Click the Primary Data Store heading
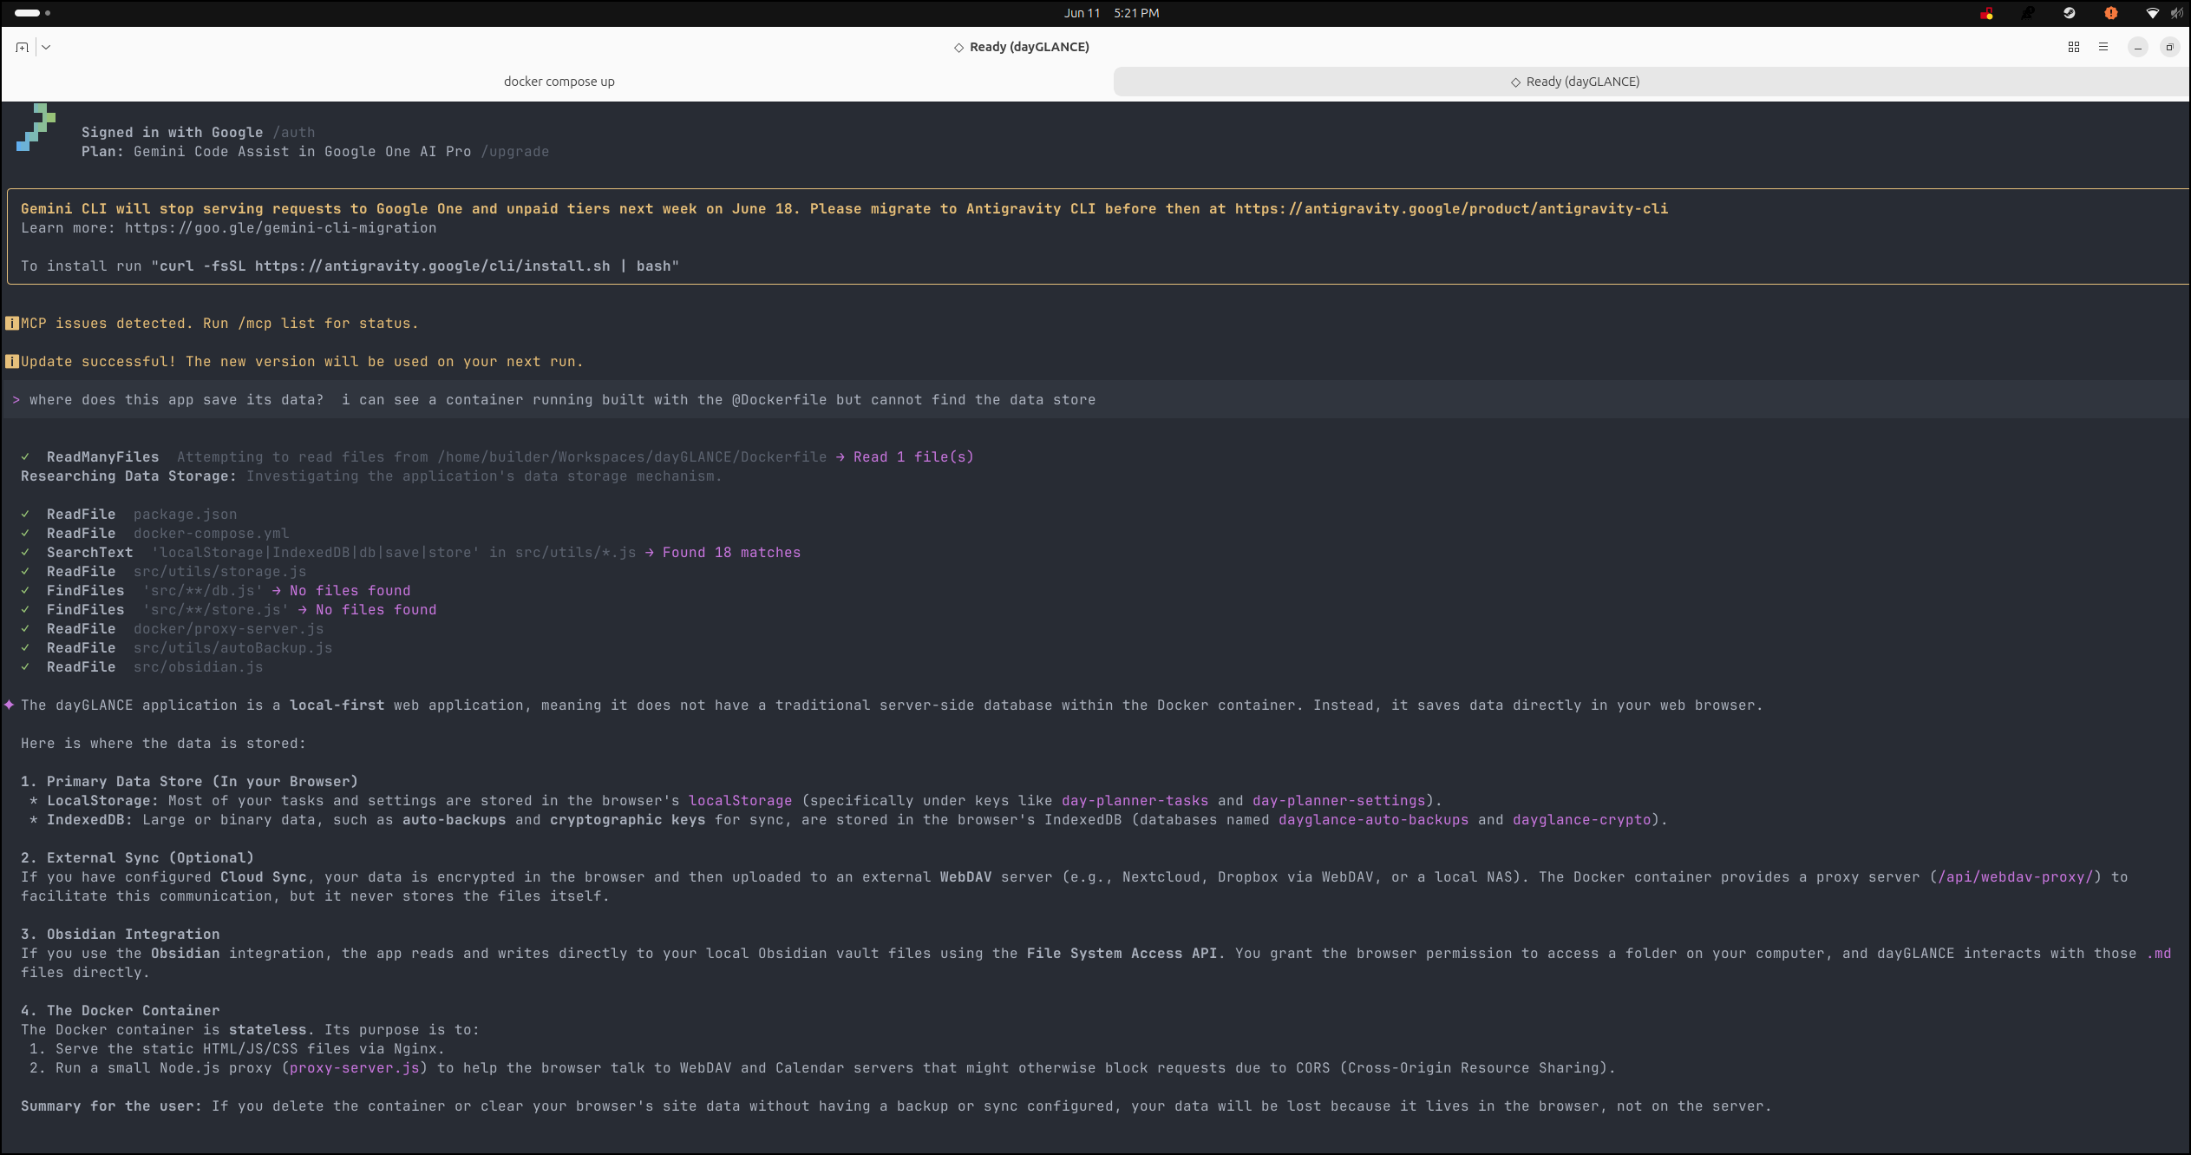The width and height of the screenshot is (2191, 1155). click(x=189, y=782)
